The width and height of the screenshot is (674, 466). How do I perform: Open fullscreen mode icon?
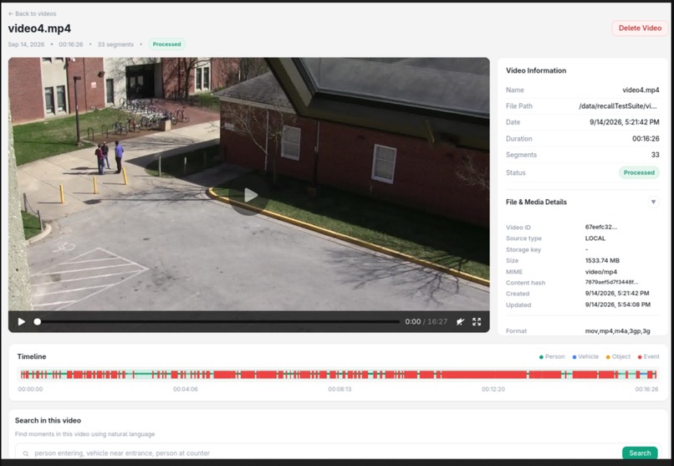click(477, 321)
